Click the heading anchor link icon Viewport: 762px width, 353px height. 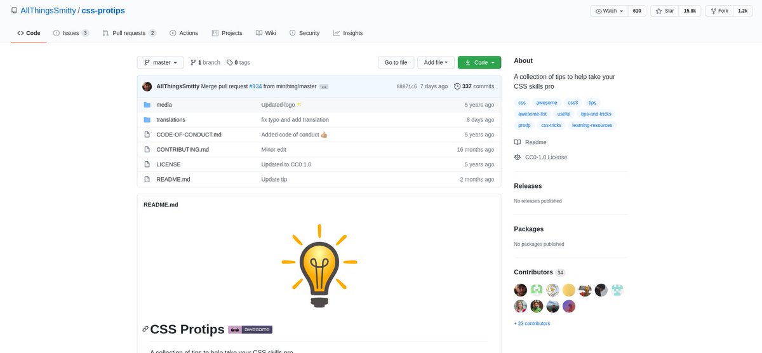[x=145, y=329]
